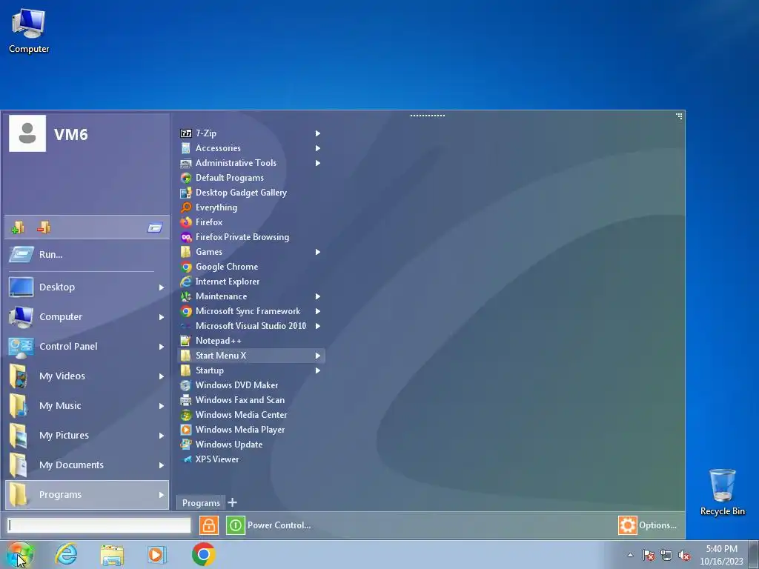This screenshot has width=759, height=569.
Task: Launch Google Chrome from Programs list
Action: (x=219, y=267)
